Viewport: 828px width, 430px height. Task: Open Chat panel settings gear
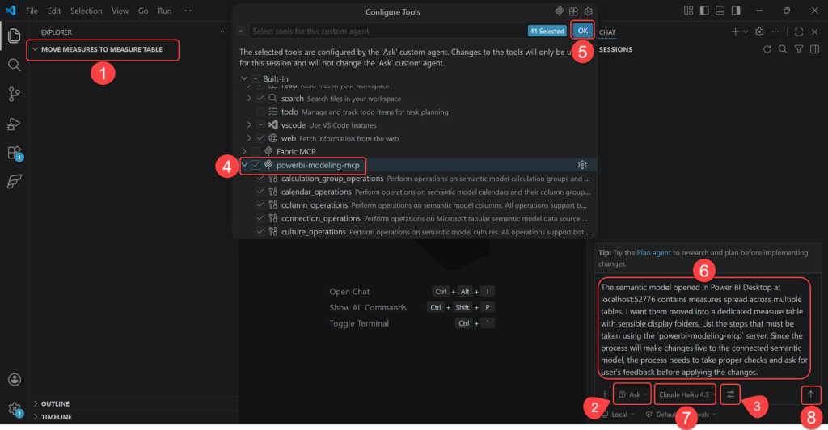(759, 32)
